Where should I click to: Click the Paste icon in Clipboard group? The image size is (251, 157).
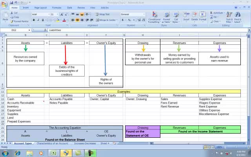[5, 16]
